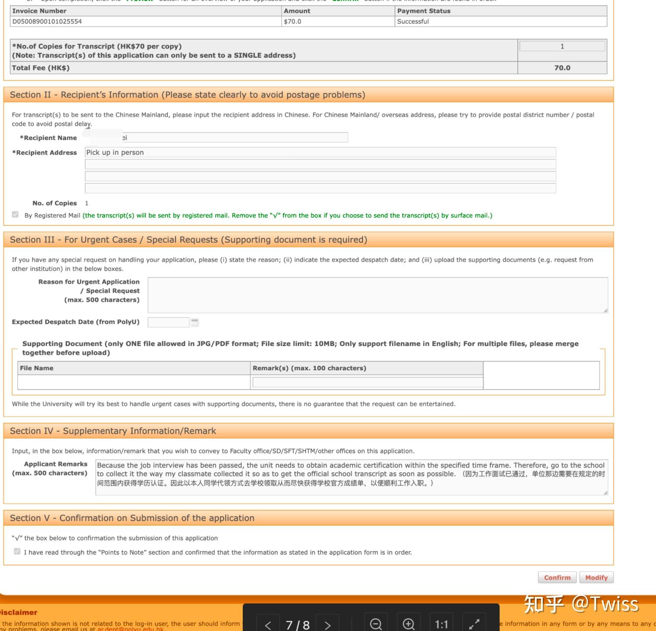Click the Recipient Name field
Screen dimensions: 656x631
pos(216,137)
